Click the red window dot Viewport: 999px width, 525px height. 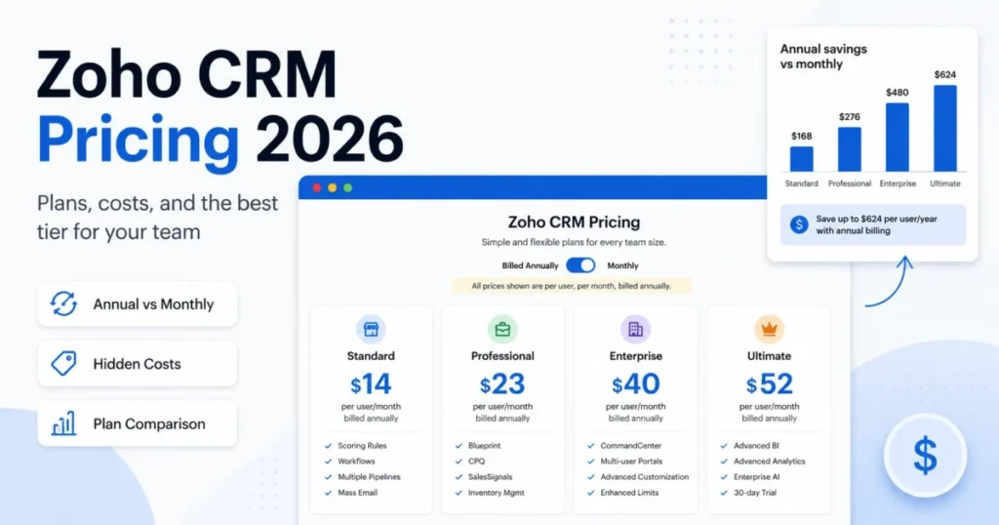pos(317,188)
